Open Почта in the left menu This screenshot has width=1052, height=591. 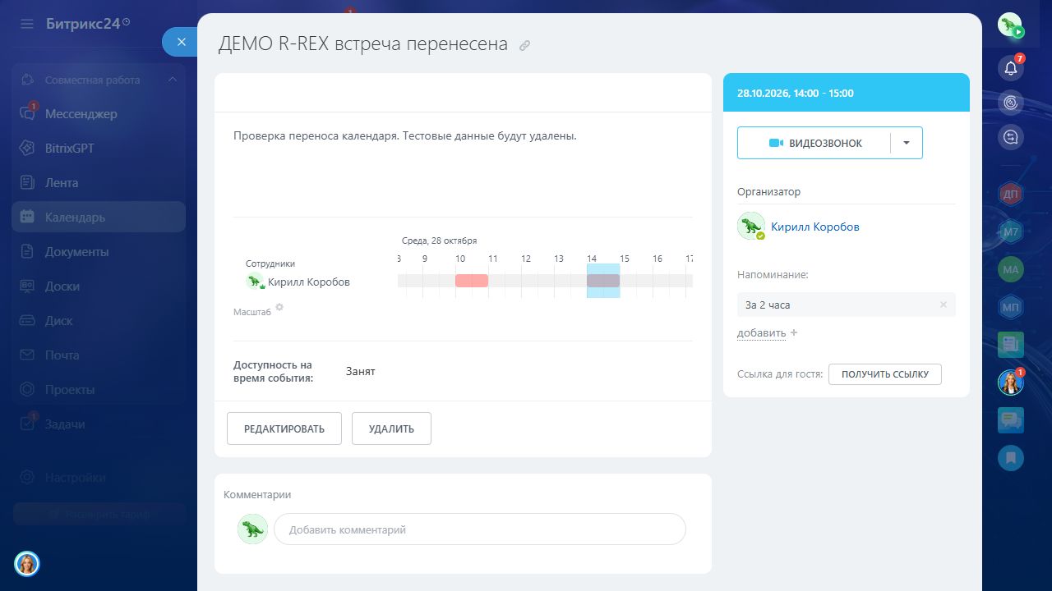99,355
